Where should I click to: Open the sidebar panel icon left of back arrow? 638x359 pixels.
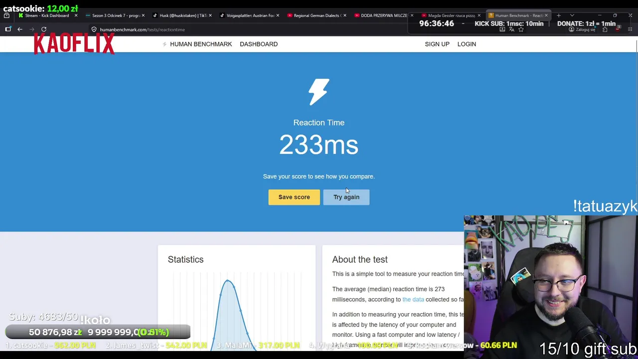pyautogui.click(x=8, y=29)
